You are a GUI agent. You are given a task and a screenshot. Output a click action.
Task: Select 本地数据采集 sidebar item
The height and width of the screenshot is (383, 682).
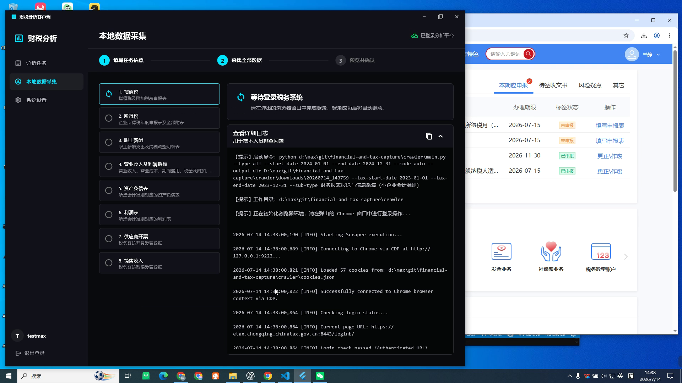click(x=46, y=82)
